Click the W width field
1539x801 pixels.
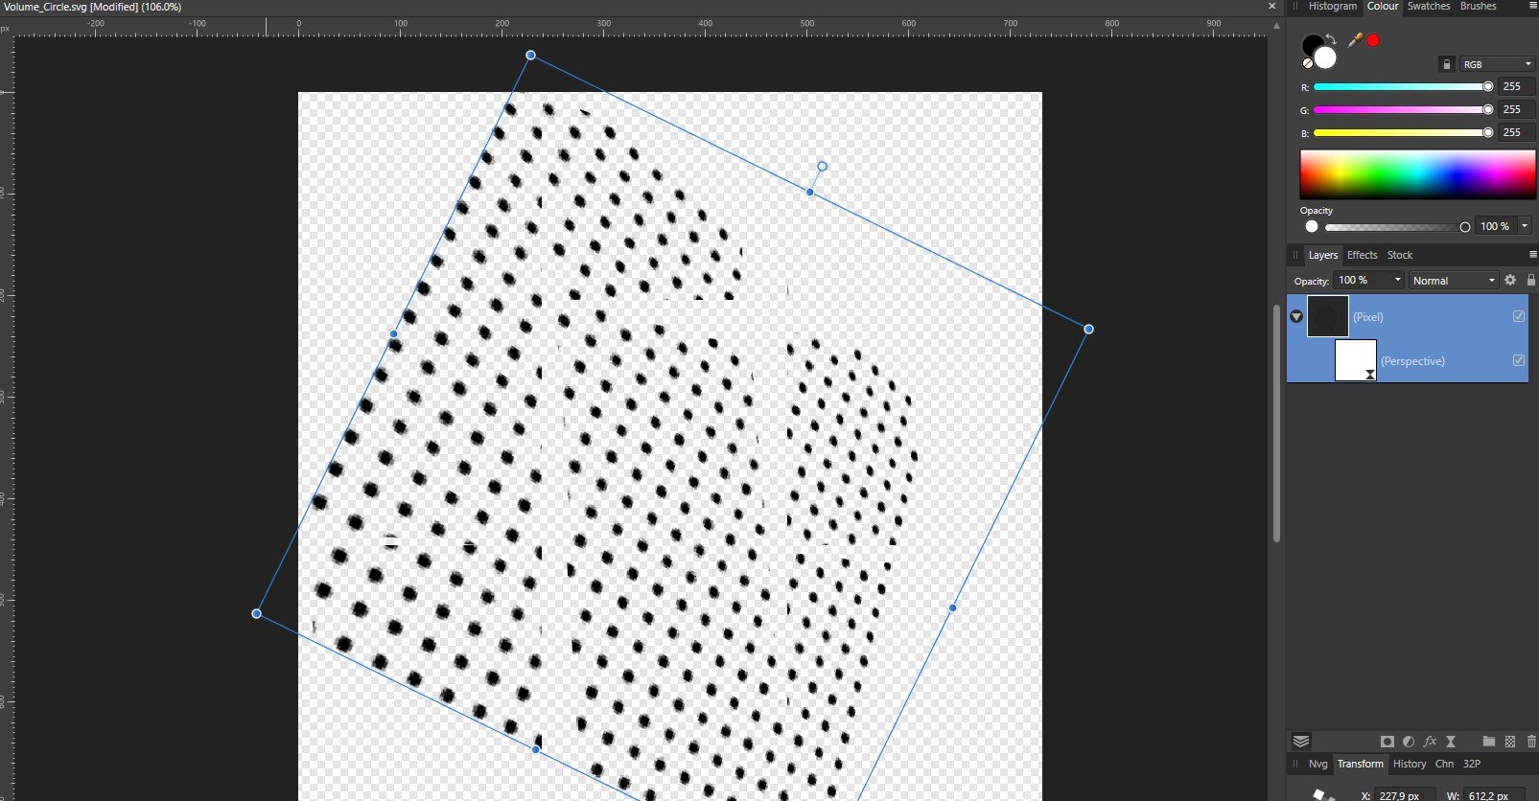(1495, 795)
